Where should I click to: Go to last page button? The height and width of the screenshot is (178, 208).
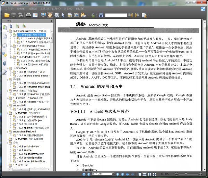(123, 174)
